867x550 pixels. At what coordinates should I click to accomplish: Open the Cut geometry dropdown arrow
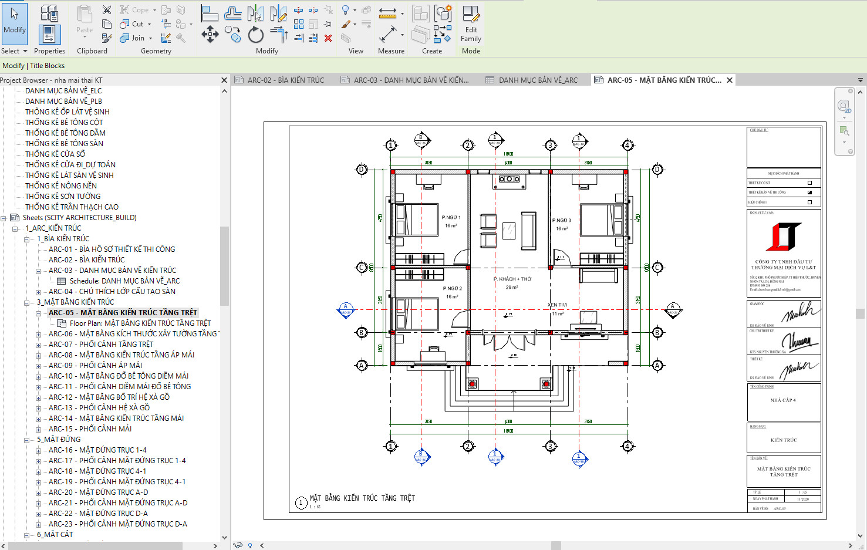(x=150, y=24)
